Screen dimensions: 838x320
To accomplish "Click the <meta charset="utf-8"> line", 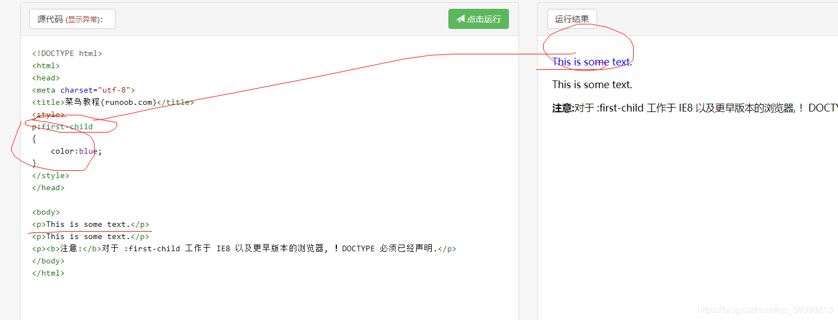I will [x=84, y=90].
